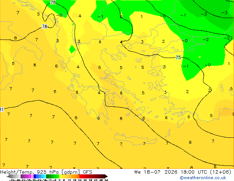Pick the bright red swatch above 24
The image size is (234, 181).
[x=80, y=177]
